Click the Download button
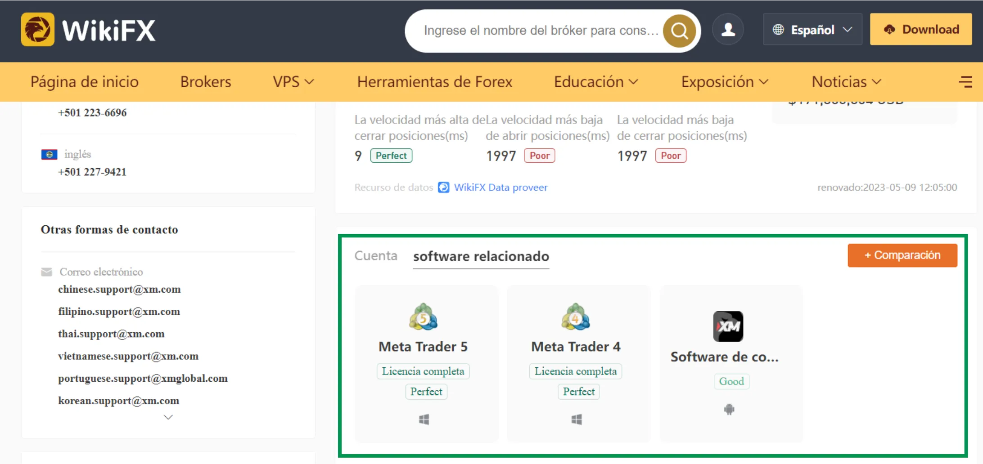Image resolution: width=983 pixels, height=464 pixels. point(921,30)
